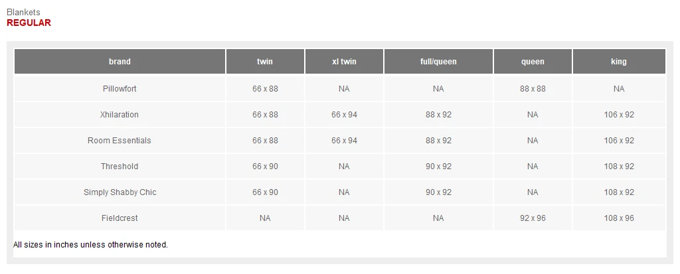Click the Room Essentials queen "NA" cell
680x274 pixels.
[533, 141]
